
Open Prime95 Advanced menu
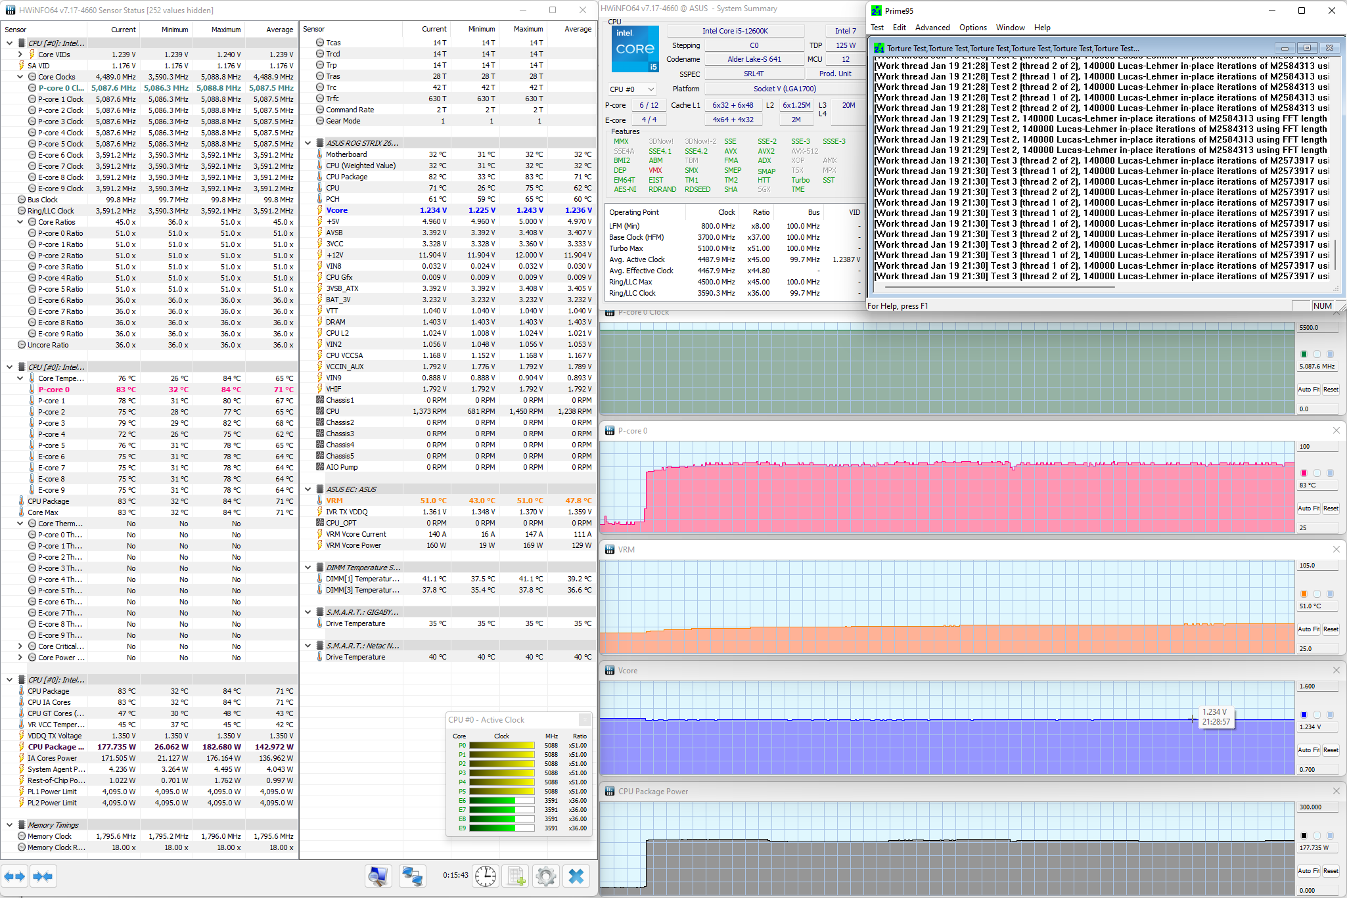(932, 28)
